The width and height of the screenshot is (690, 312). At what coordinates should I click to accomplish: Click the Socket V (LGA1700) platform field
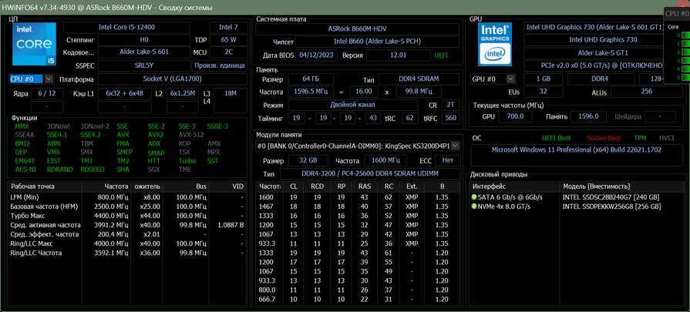click(172, 79)
